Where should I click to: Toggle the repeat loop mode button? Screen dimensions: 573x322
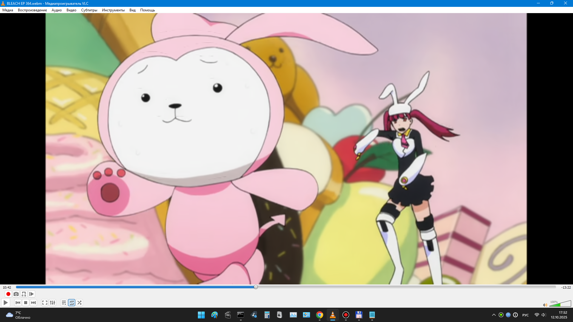coord(72,303)
